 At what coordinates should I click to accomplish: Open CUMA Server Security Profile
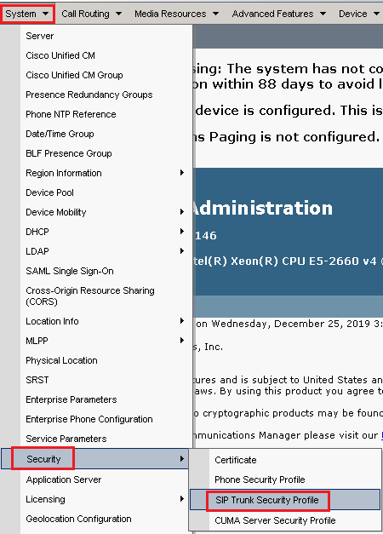coord(275,520)
